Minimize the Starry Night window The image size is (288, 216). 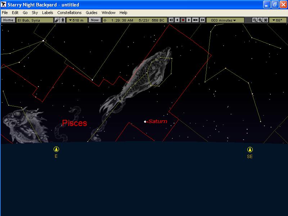[267, 5]
